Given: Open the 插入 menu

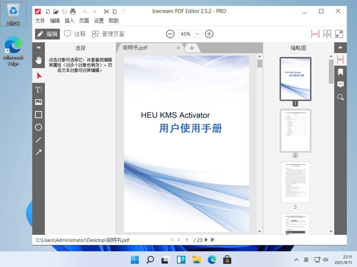Looking at the screenshot, I should pos(69,21).
